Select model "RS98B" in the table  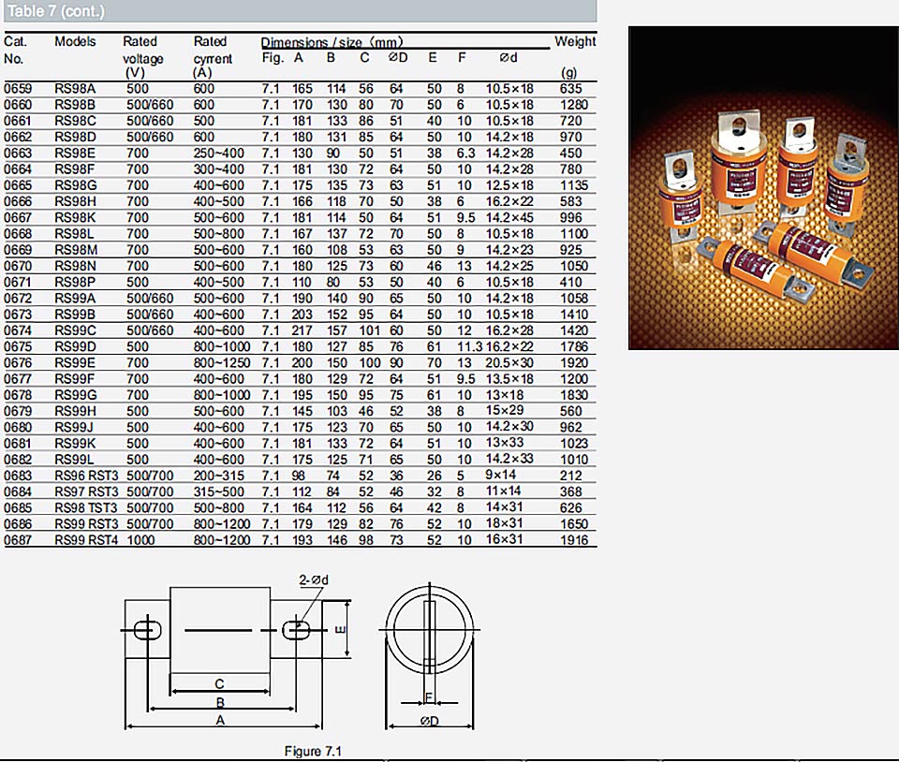(x=75, y=105)
